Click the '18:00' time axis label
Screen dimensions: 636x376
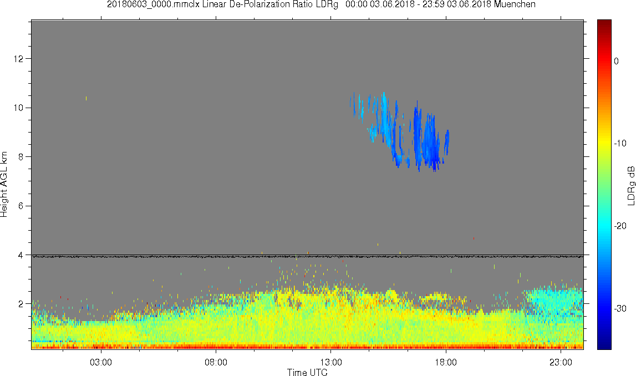[x=446, y=362]
